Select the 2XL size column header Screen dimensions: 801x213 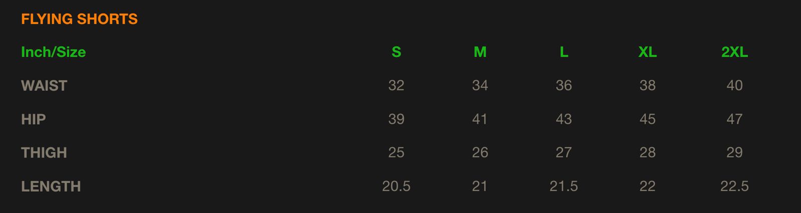click(734, 52)
